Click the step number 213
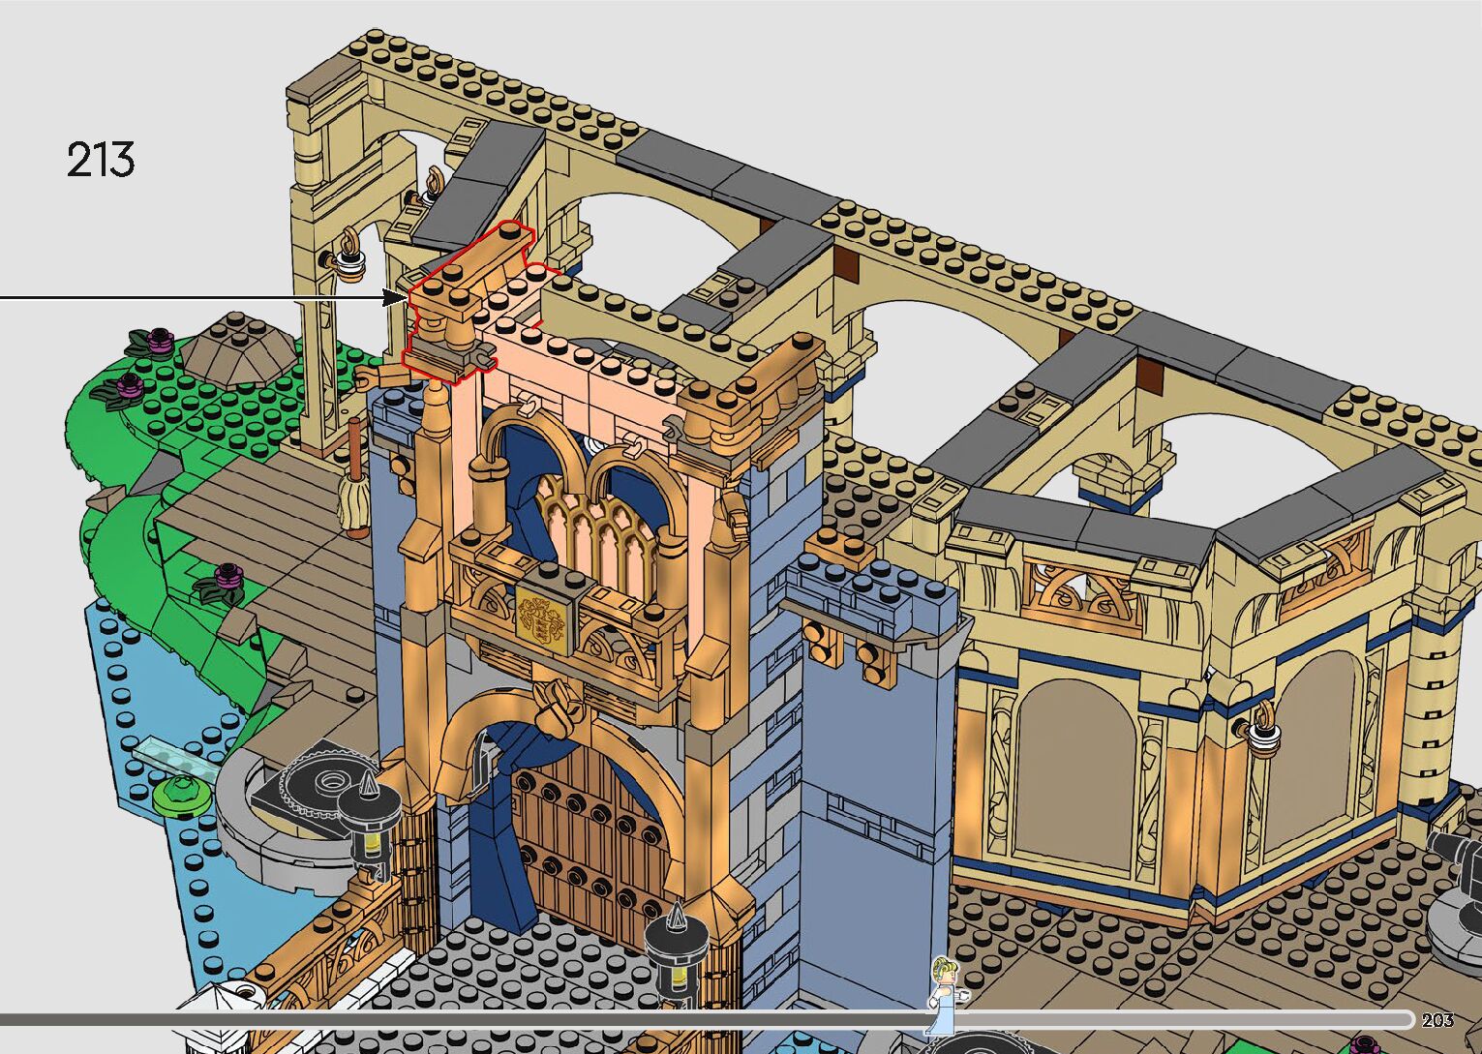The height and width of the screenshot is (1054, 1482). pyautogui.click(x=100, y=160)
